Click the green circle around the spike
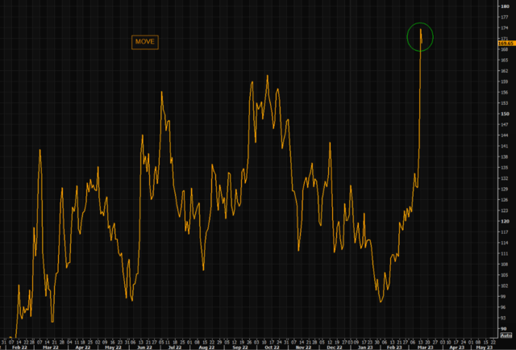Image resolution: width=516 pixels, height=350 pixels. coord(421,37)
